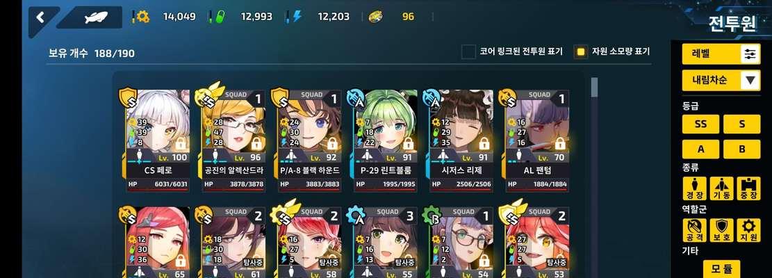Toggle the SS grade filter
The width and height of the screenshot is (772, 278).
point(700,124)
